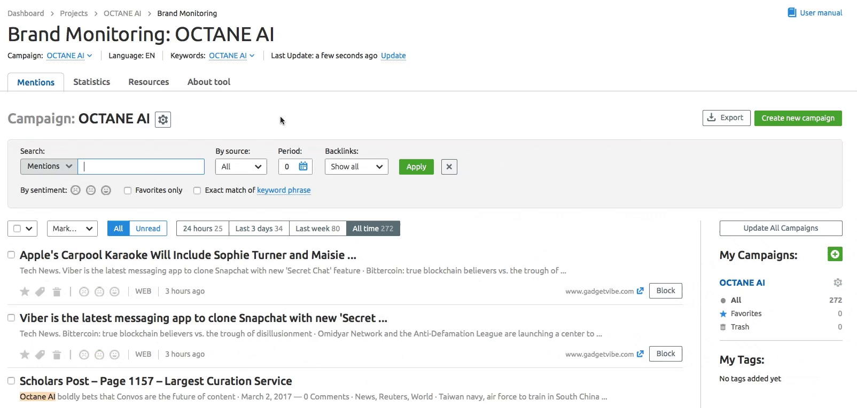Tag the Viber messaging app mention
Viewport: 857px width, 408px height.
(x=40, y=355)
